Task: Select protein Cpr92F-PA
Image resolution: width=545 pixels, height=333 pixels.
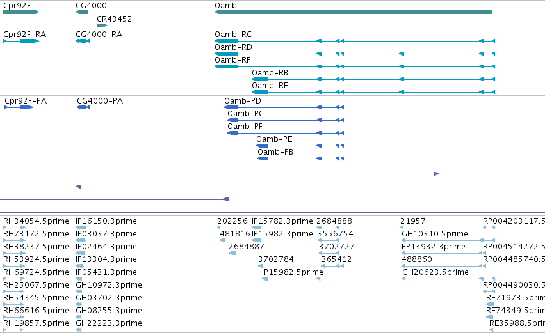Action: [26, 101]
